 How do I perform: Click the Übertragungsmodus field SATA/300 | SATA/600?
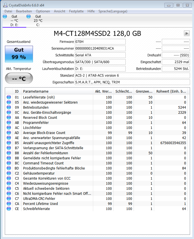click(x=100, y=62)
